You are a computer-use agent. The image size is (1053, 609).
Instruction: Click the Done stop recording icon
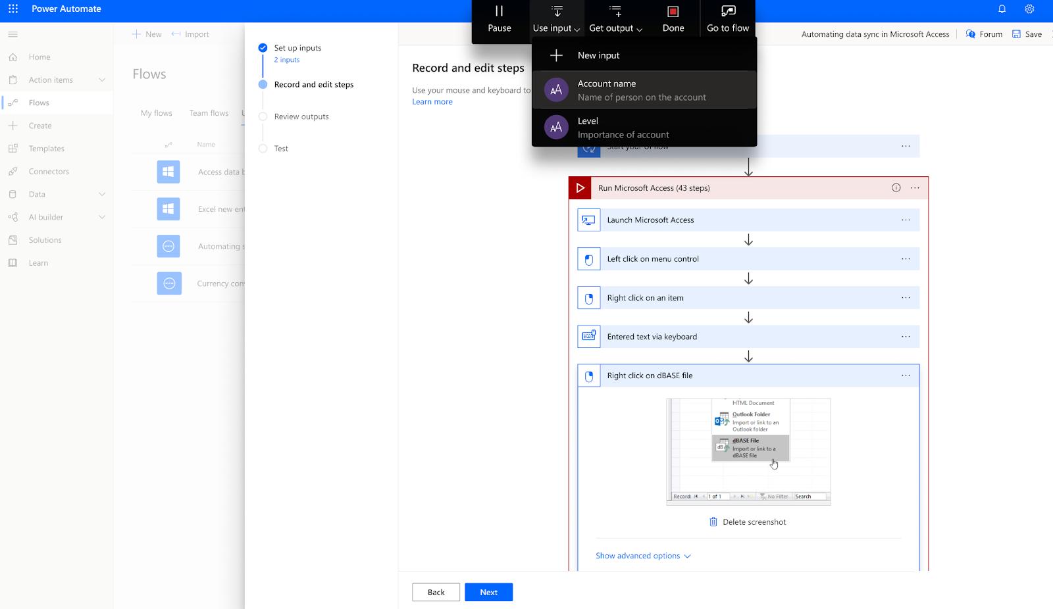click(x=673, y=12)
